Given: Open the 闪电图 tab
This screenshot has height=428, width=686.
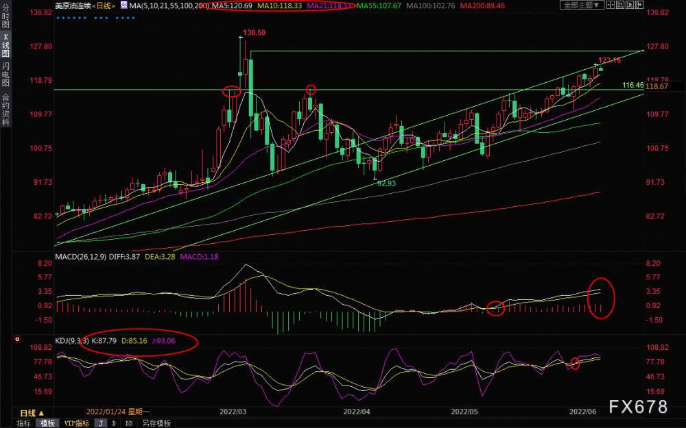Looking at the screenshot, I should point(5,74).
